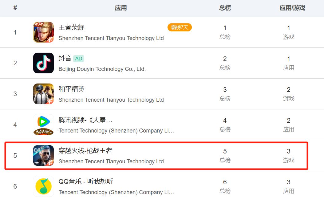The image size is (324, 200).
Task: Open the 抖音 TikTok app icon
Action: tap(43, 63)
